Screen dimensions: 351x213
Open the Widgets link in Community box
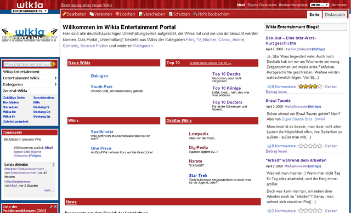[36, 156]
